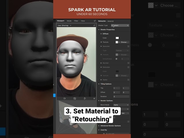
Task: Open the View menu
Action: click(83, 21)
